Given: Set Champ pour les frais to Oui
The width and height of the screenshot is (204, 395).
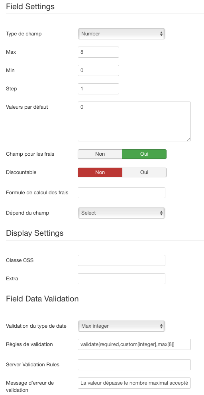Looking at the screenshot, I should 144,154.
